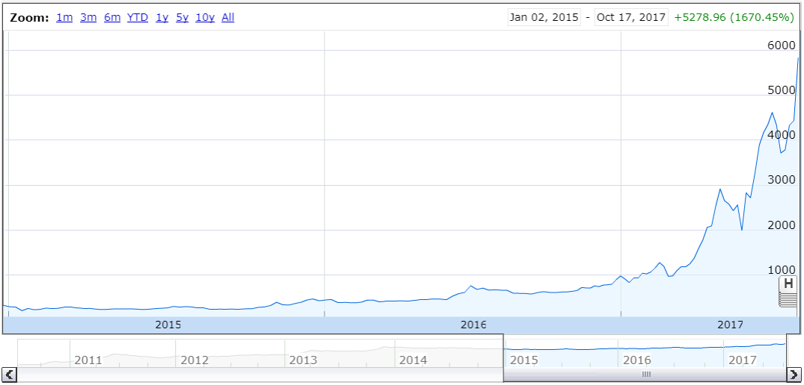Switch zoom to 10y
Screen dimensions: 804x385
(205, 17)
